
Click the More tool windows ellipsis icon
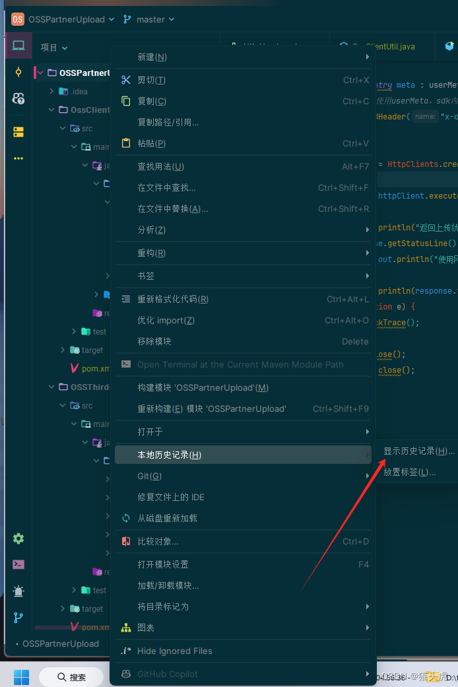pyautogui.click(x=18, y=158)
